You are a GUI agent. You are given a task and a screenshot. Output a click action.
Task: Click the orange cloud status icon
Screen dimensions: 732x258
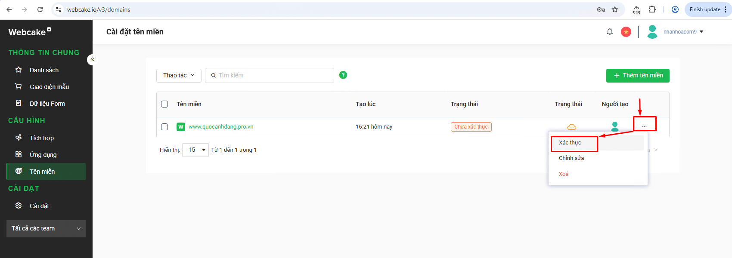click(572, 126)
